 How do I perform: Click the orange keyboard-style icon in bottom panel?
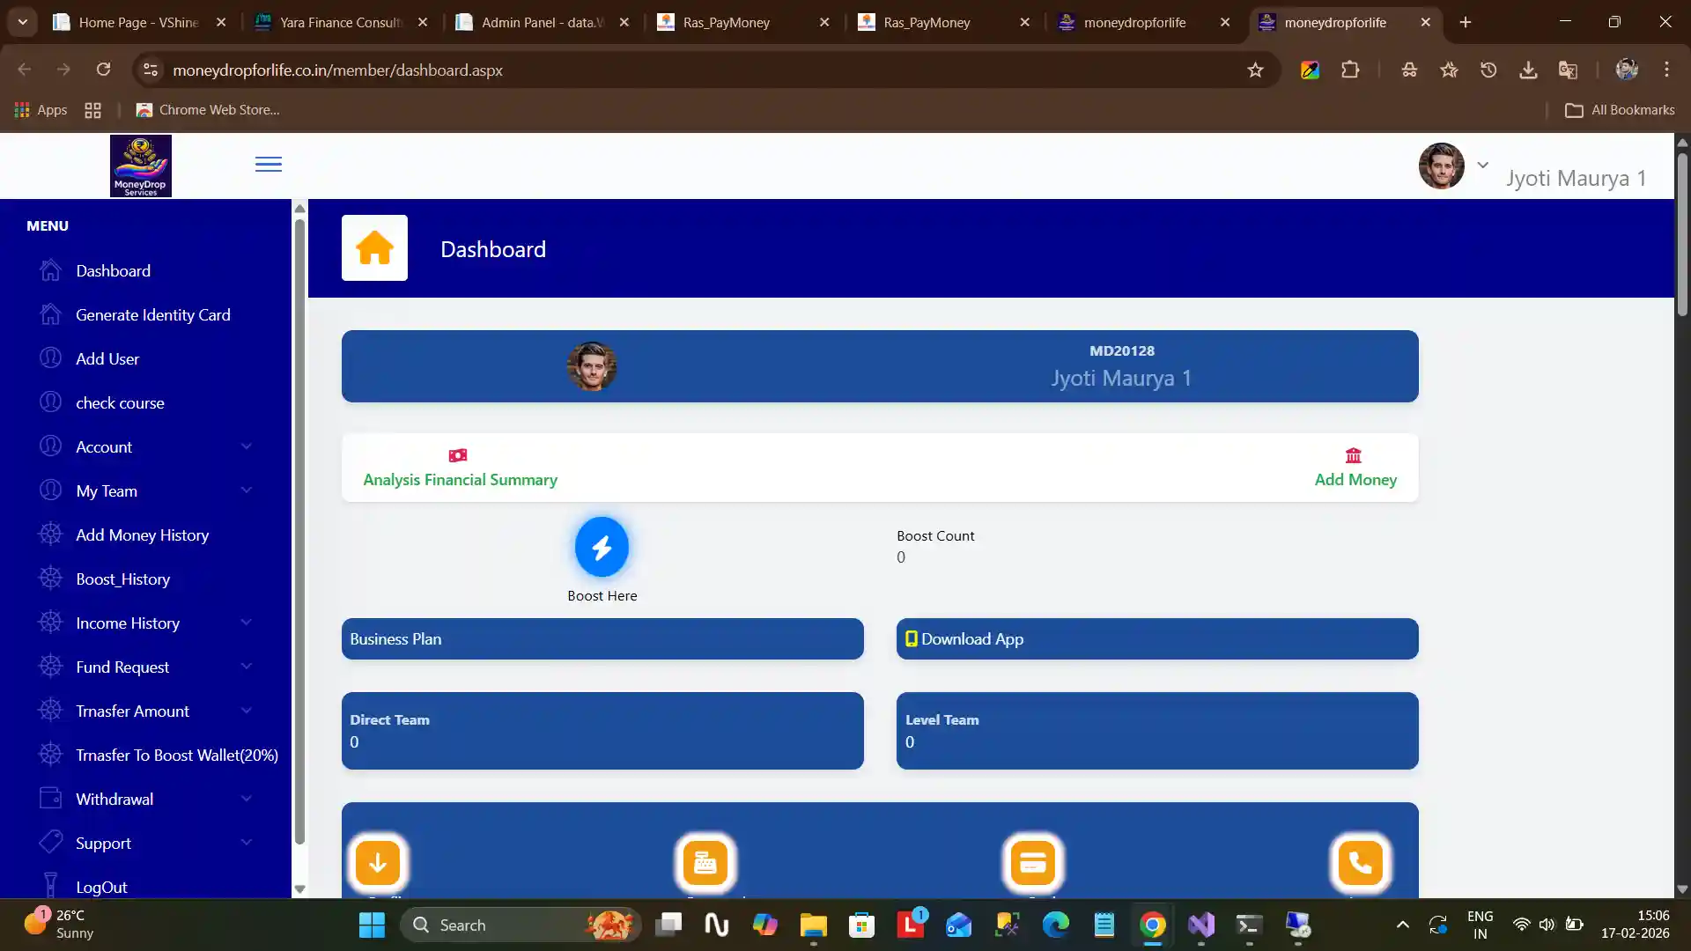(x=705, y=863)
